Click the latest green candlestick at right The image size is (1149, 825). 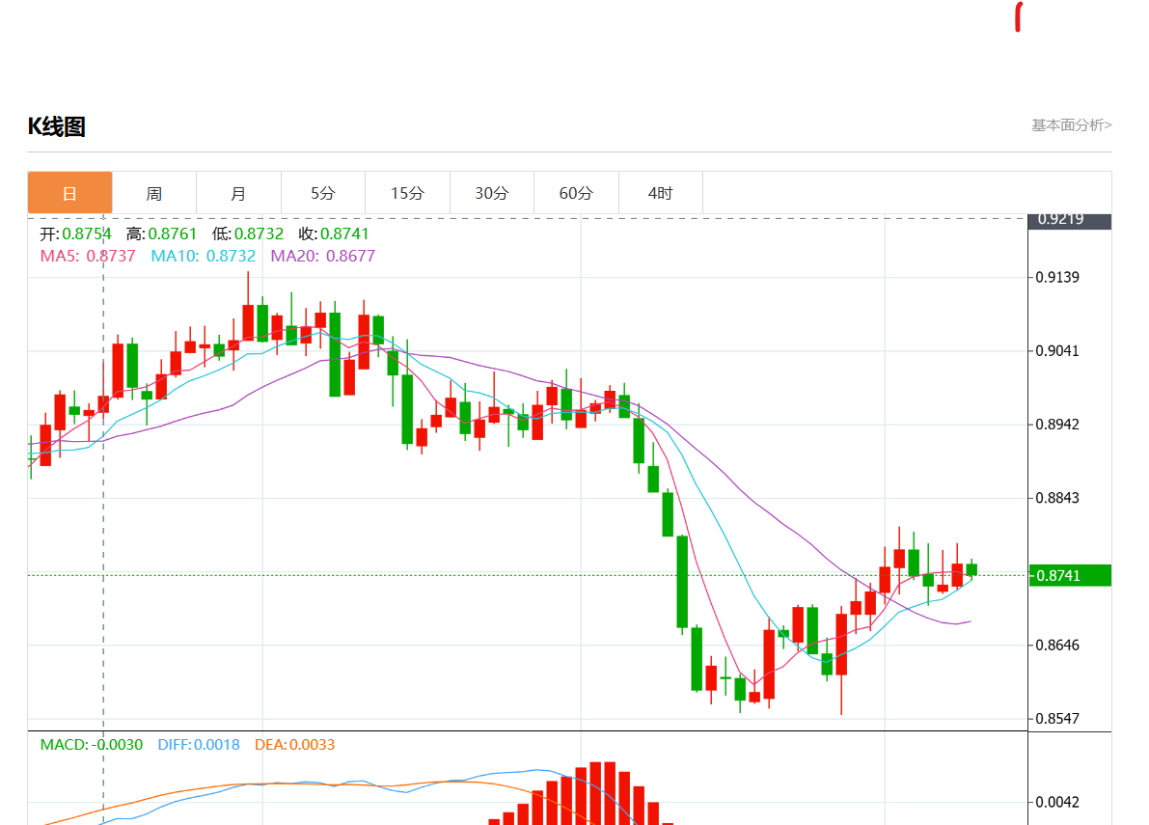tap(971, 569)
